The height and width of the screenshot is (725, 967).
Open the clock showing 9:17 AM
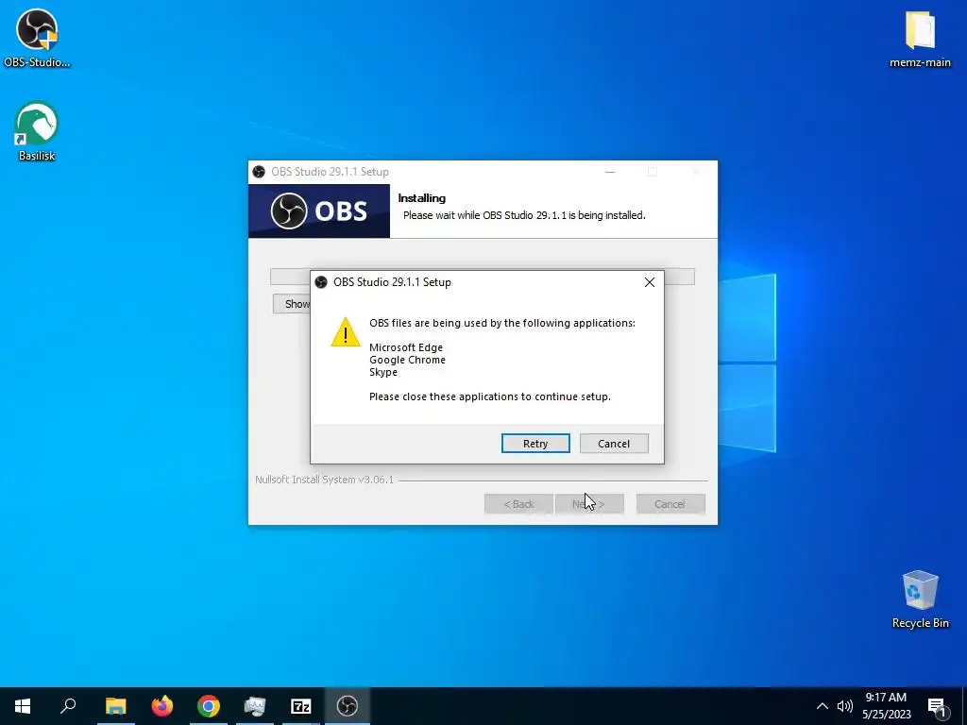pyautogui.click(x=886, y=706)
